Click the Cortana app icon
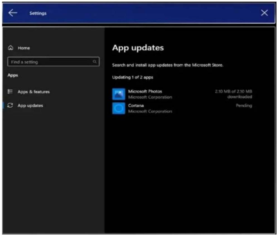 pos(119,108)
